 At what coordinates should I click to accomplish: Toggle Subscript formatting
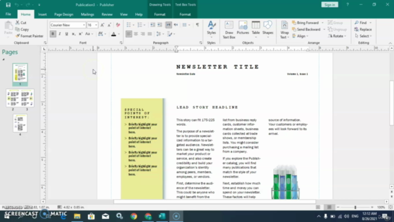tap(73, 34)
